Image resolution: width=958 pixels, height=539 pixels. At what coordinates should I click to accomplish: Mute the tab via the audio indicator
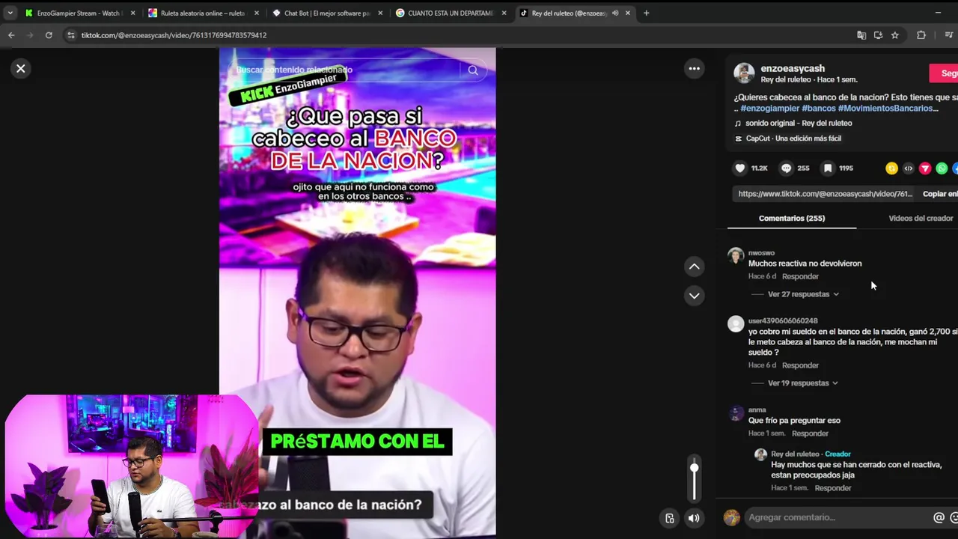point(615,13)
